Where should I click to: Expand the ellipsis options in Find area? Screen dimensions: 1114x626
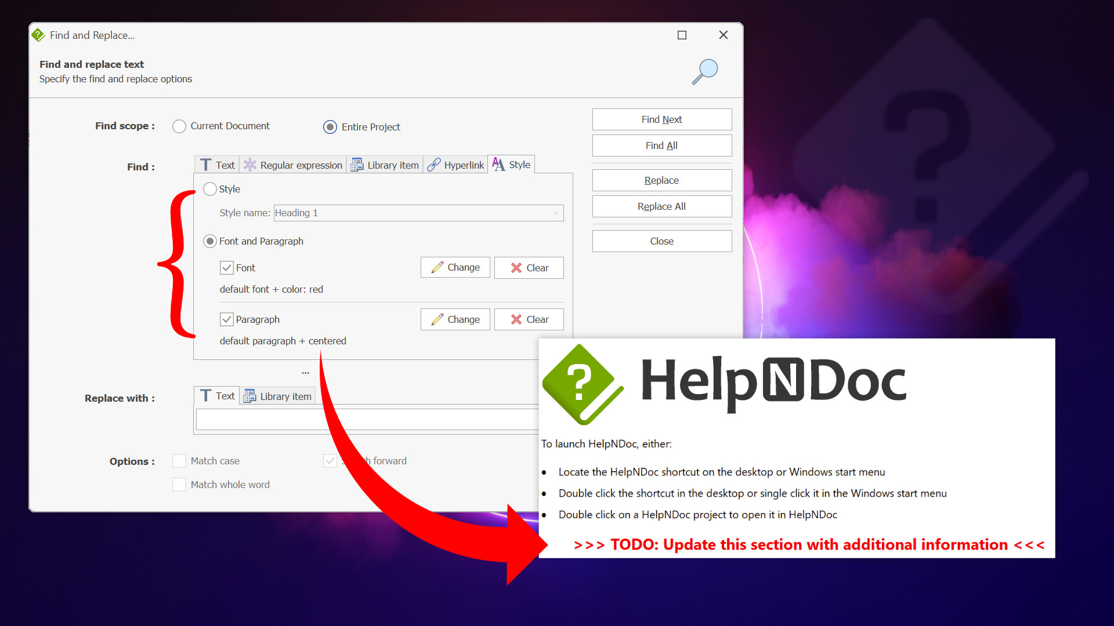click(x=305, y=371)
